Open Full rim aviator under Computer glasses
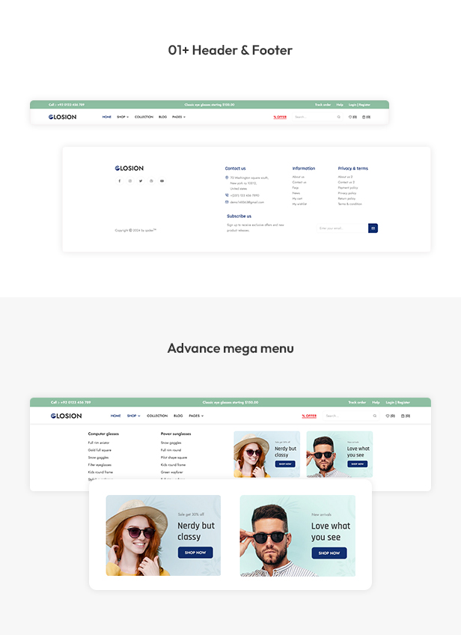This screenshot has height=635, width=461. pyautogui.click(x=99, y=443)
